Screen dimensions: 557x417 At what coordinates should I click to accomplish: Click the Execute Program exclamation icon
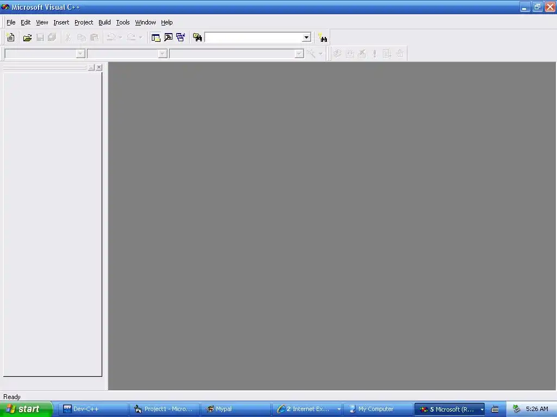click(x=374, y=54)
